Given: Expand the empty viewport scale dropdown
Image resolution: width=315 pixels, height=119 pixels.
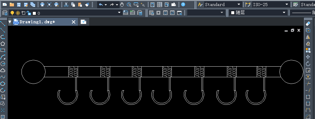Looking at the screenshot, I should (222, 13).
